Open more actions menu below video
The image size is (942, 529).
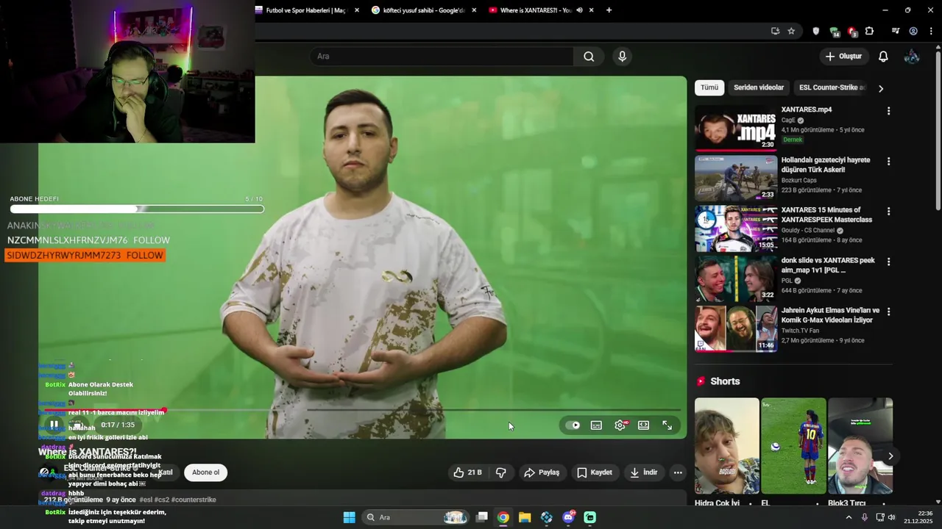click(678, 472)
